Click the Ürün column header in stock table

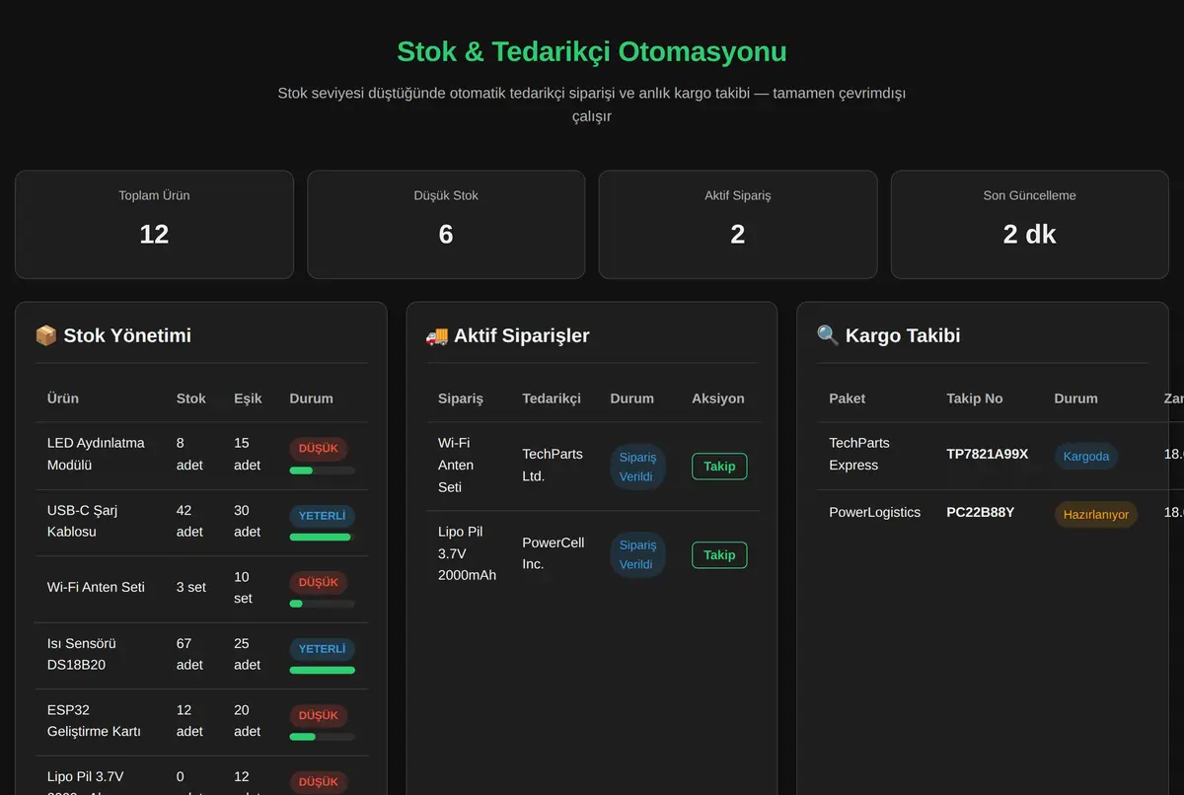click(63, 398)
